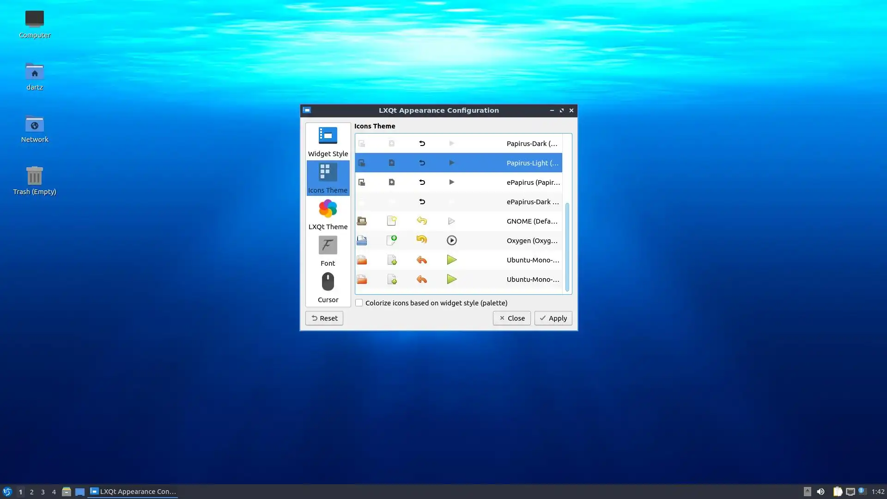Click the volume icon in system tray
The width and height of the screenshot is (887, 499).
[820, 492]
